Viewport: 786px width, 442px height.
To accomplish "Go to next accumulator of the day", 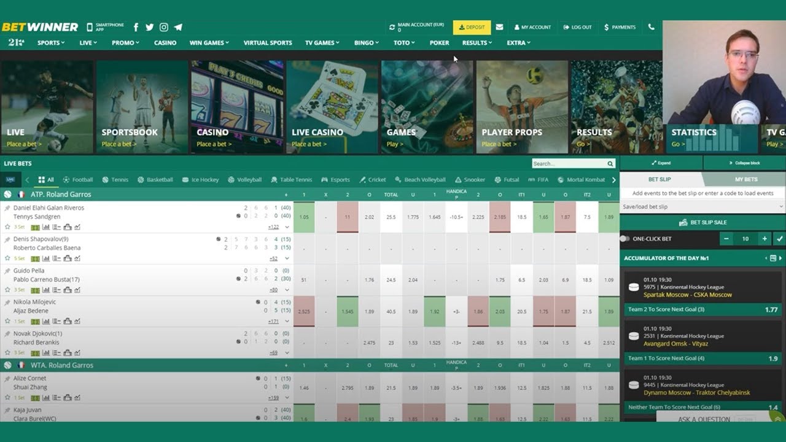I will 780,258.
